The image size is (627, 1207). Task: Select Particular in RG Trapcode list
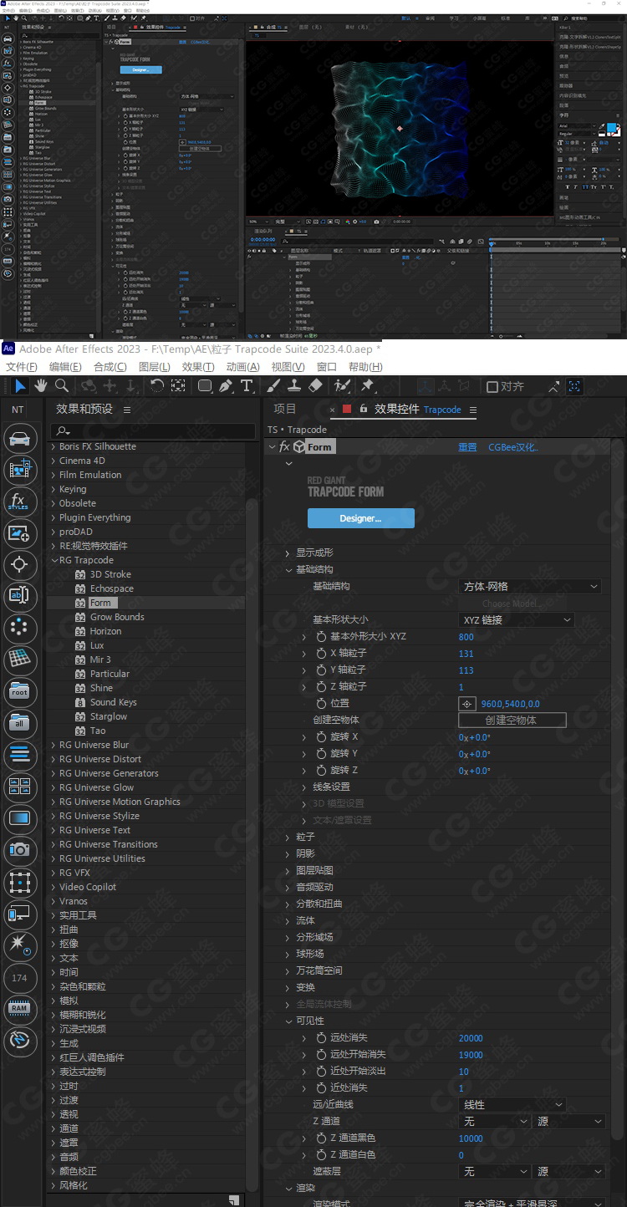(x=110, y=674)
